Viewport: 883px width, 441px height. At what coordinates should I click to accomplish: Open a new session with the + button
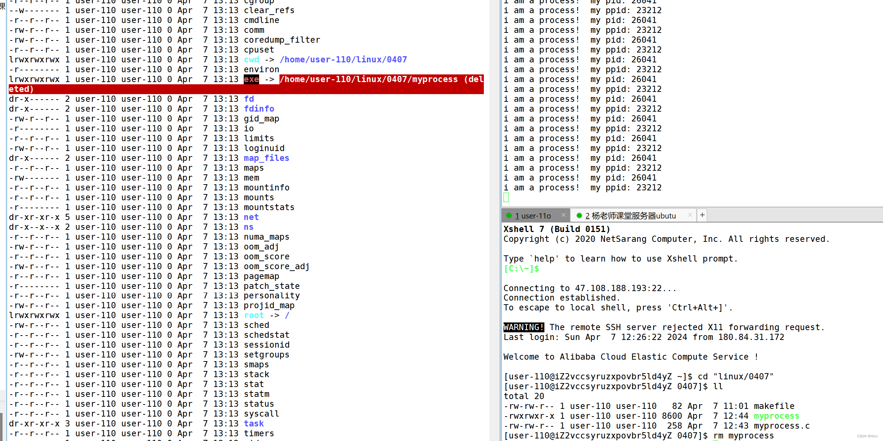[x=702, y=215]
